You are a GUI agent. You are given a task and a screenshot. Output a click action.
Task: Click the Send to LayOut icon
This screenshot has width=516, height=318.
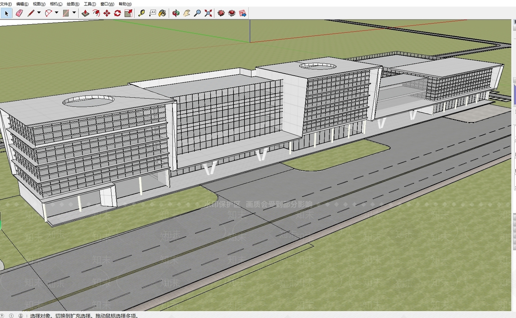[x=243, y=13]
